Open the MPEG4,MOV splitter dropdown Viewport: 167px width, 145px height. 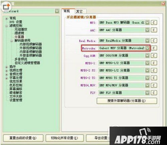pyautogui.click(x=147, y=85)
